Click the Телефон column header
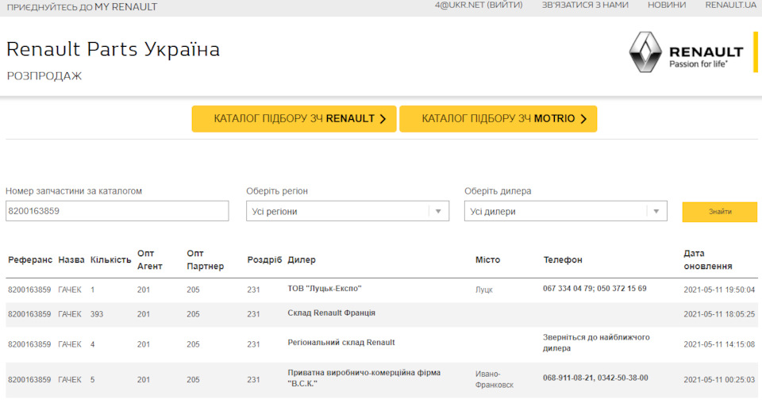The height and width of the screenshot is (403, 762). tap(563, 259)
